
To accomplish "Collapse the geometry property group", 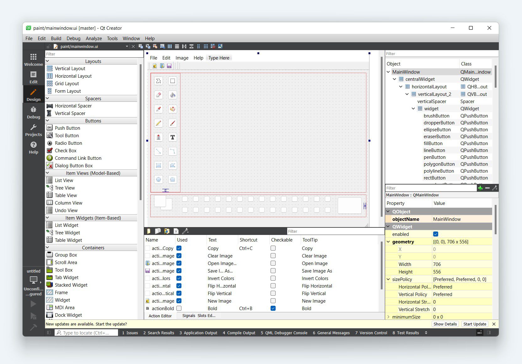I will click(x=389, y=242).
